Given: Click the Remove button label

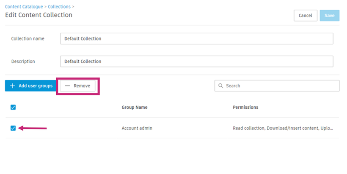Looking at the screenshot, I should 82,86.
